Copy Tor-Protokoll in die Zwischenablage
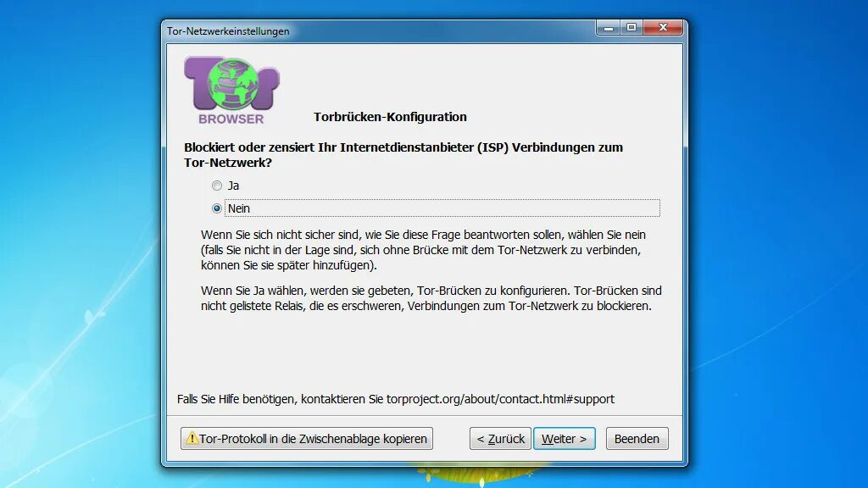Image resolution: width=868 pixels, height=488 pixels. tap(307, 439)
